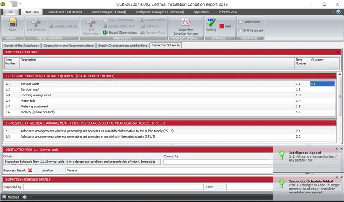Pin the Inspection Schedule Added notification
This screenshot has height=202, width=344.
[337, 177]
